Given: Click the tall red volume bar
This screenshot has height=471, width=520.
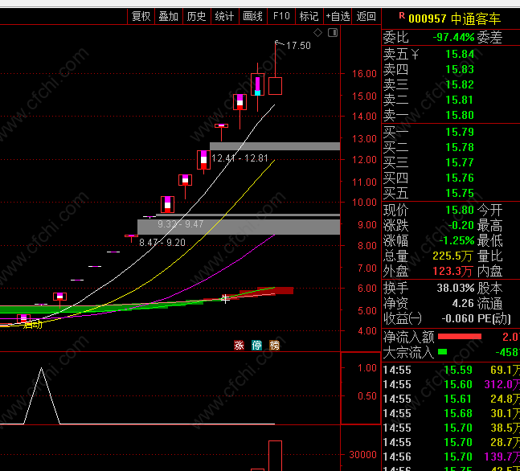Looking at the screenshot, I should (275, 456).
